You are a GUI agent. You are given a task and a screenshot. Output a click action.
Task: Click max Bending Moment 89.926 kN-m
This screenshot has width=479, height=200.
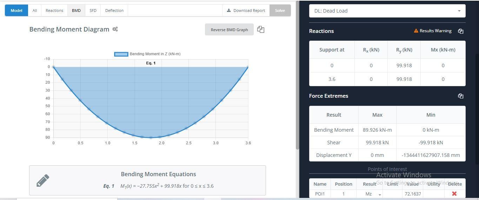pos(377,130)
